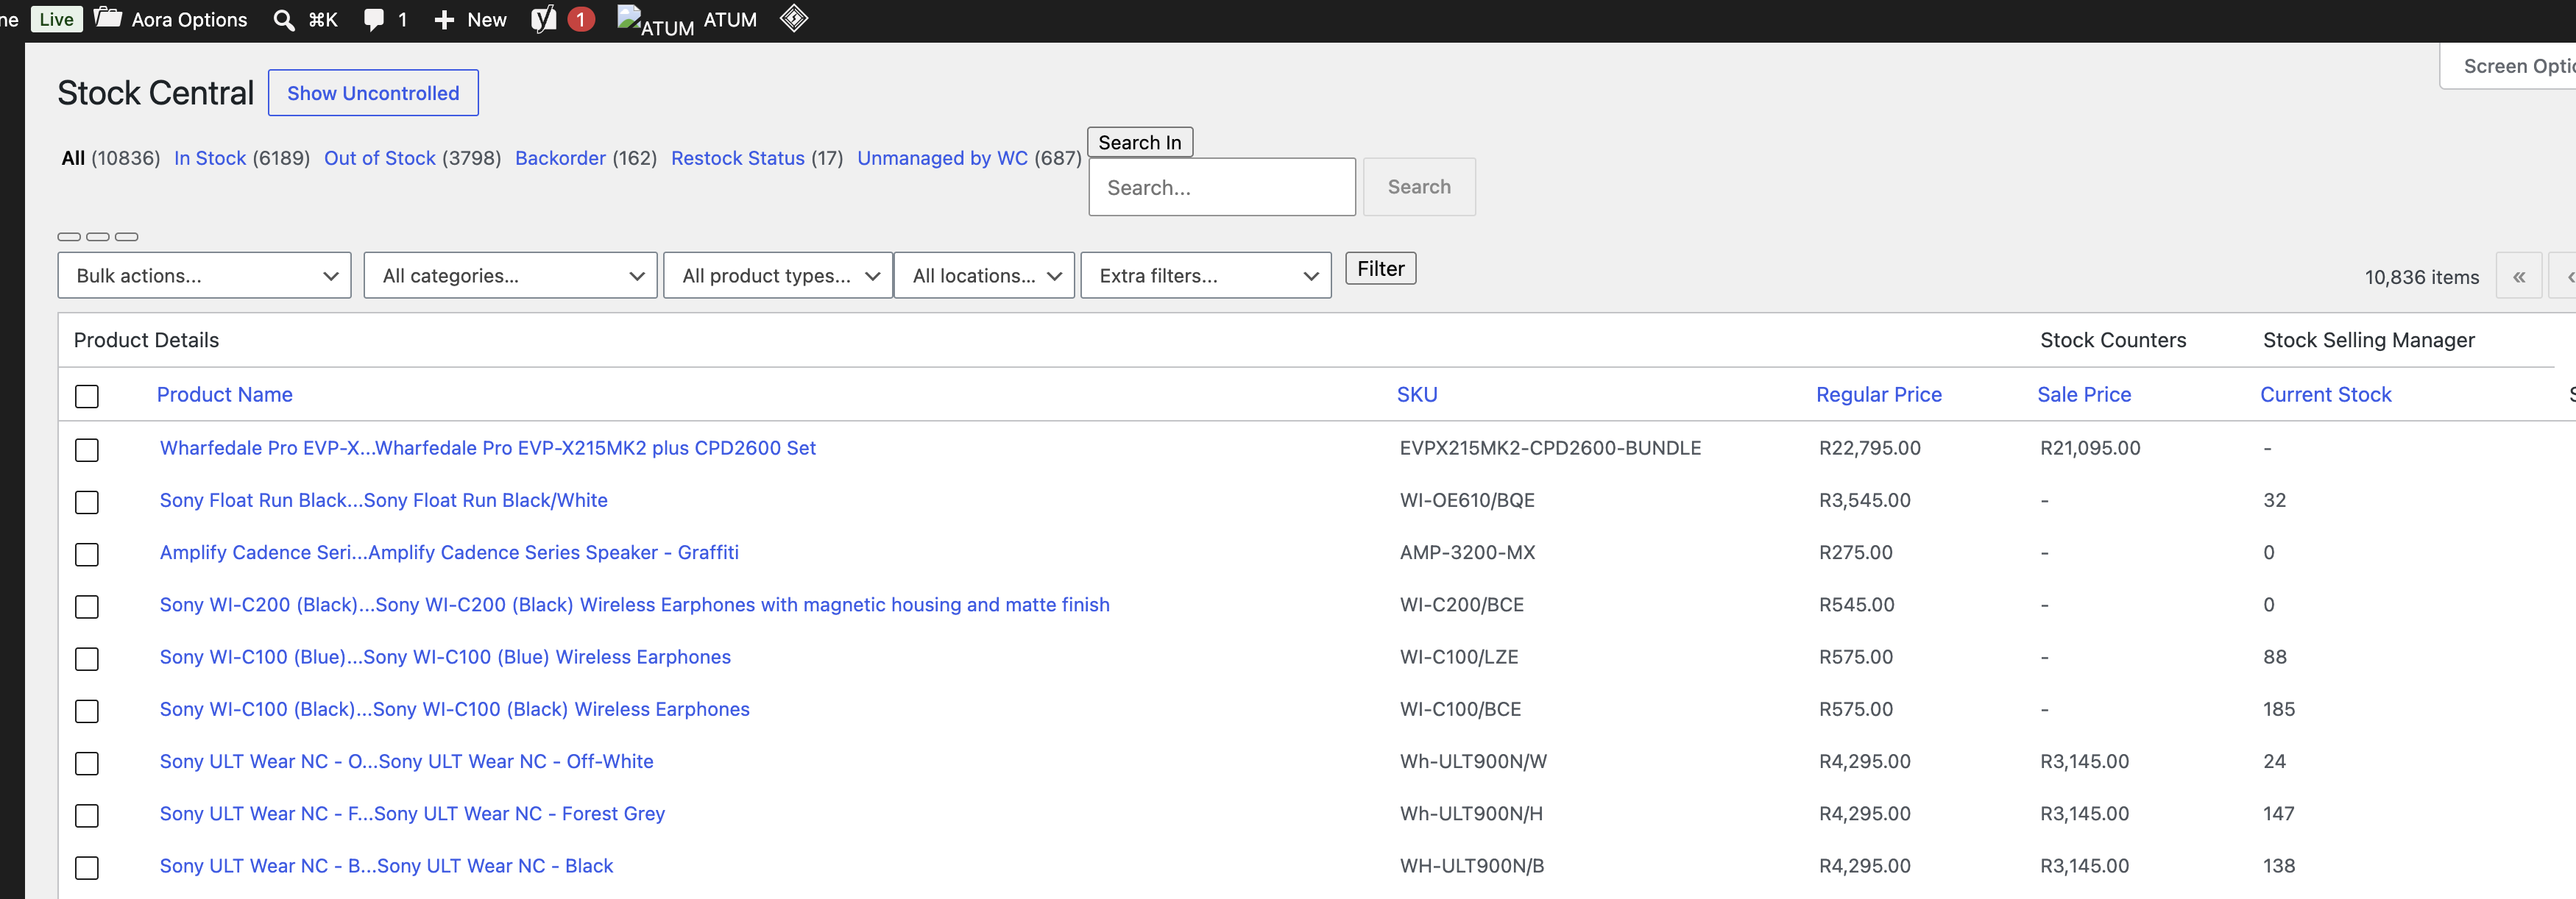This screenshot has width=2576, height=899.
Task: Open Amplify Cadence Series Speaker Graffiti link
Action: point(449,552)
